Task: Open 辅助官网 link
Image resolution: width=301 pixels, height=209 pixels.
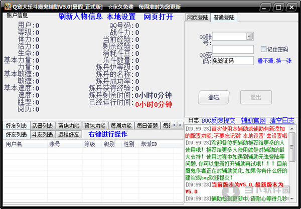Action: pos(253,121)
